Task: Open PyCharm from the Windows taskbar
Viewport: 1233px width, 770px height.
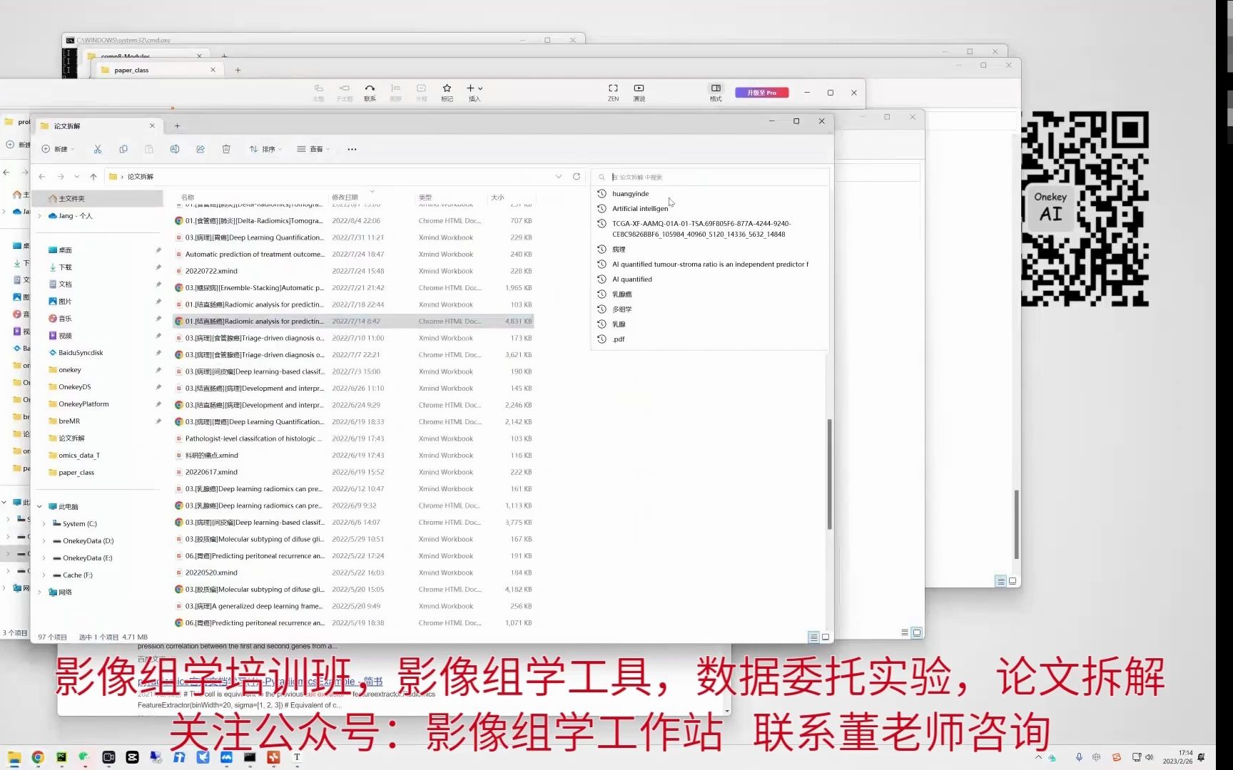Action: click(x=61, y=757)
